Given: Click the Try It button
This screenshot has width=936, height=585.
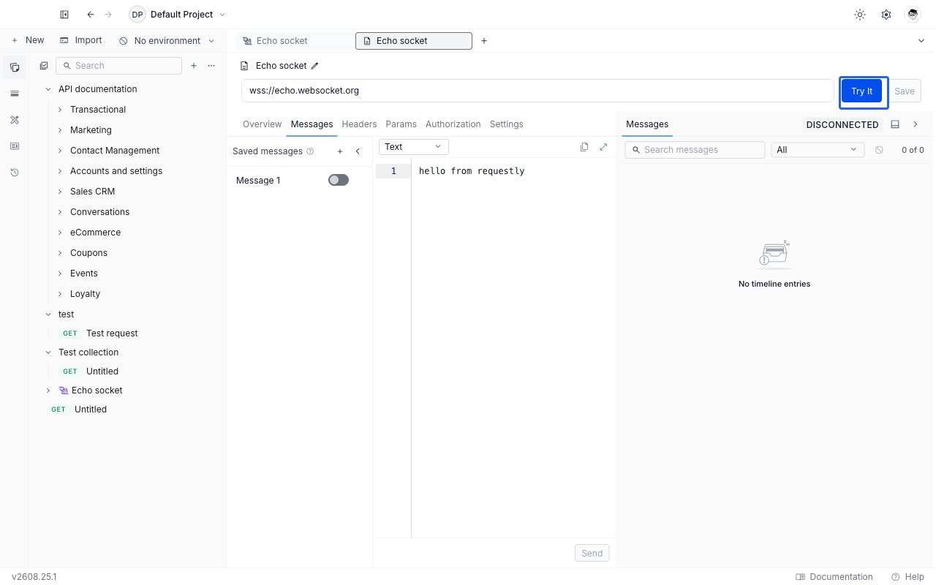Looking at the screenshot, I should [862, 91].
